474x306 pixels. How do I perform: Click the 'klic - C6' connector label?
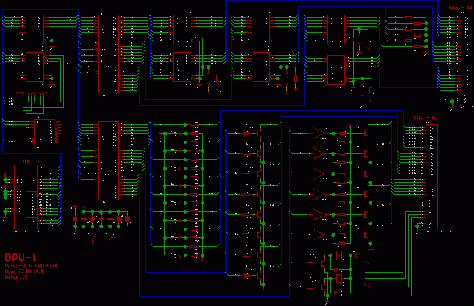point(31,161)
